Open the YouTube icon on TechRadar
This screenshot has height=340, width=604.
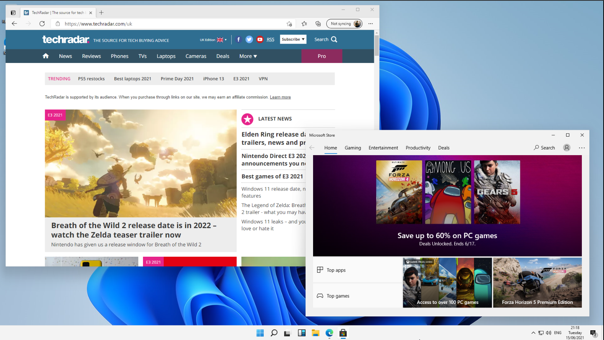click(x=260, y=39)
